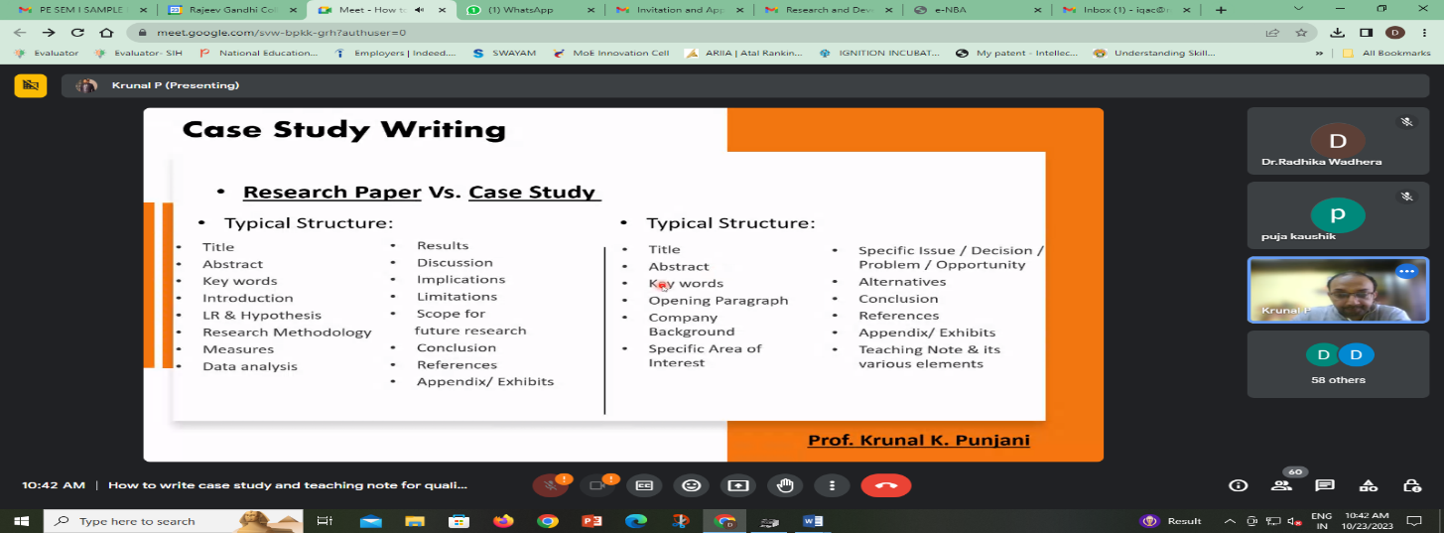Turn on closed captions
This screenshot has height=533, width=1444.
point(644,485)
